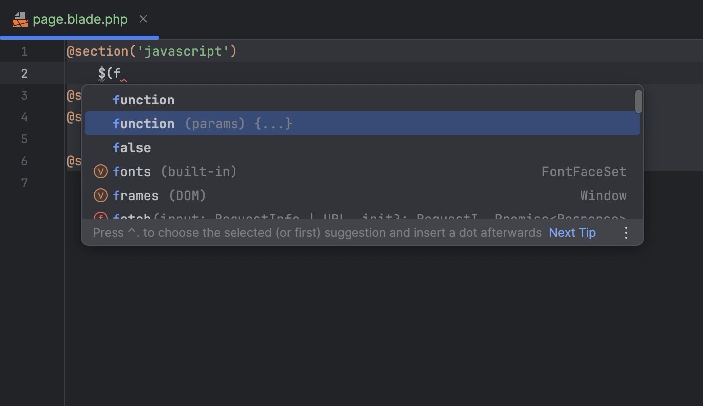The image size is (703, 406).
Task: Close the page.blade.php tab
Action: coord(143,19)
